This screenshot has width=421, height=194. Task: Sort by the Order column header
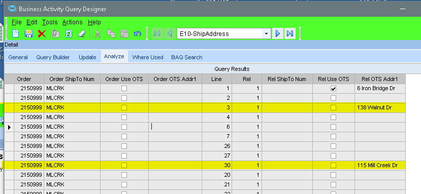coord(24,79)
